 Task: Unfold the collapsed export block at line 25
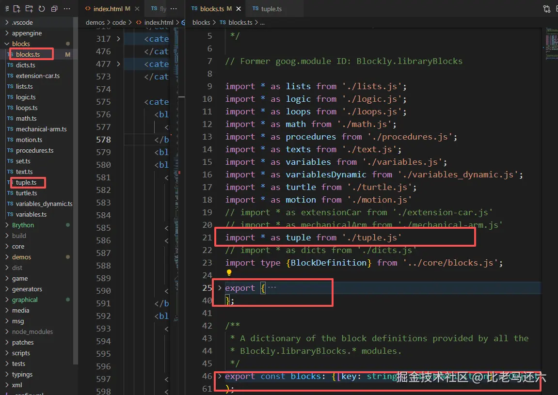[x=220, y=288]
